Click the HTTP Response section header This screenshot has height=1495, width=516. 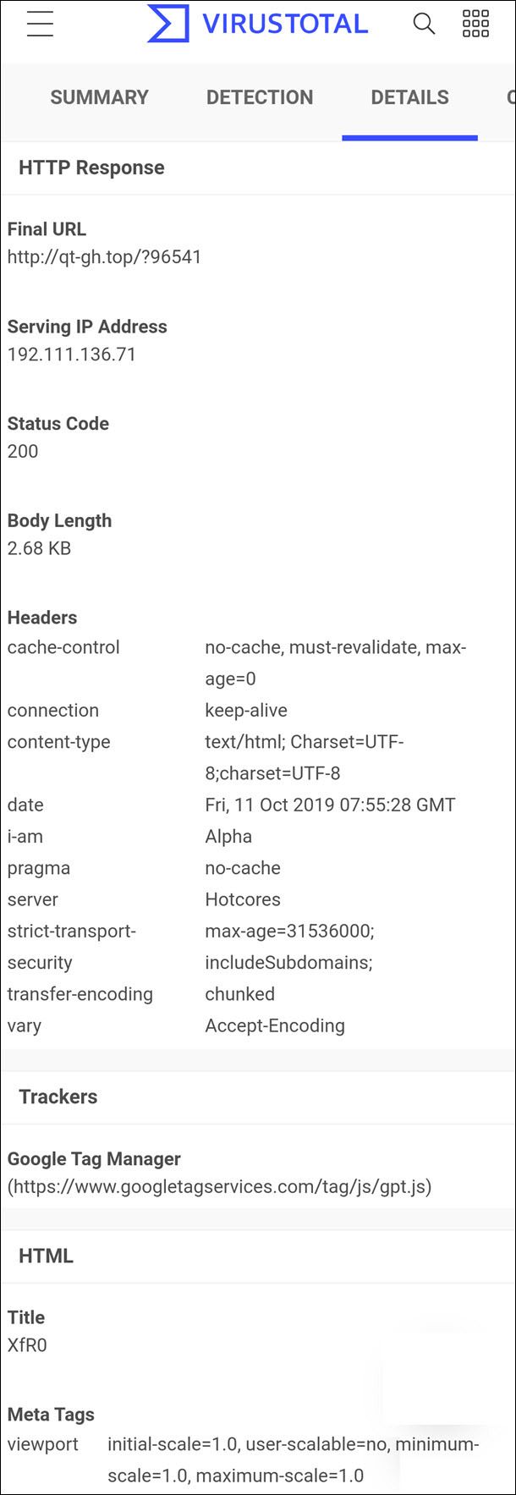[91, 168]
